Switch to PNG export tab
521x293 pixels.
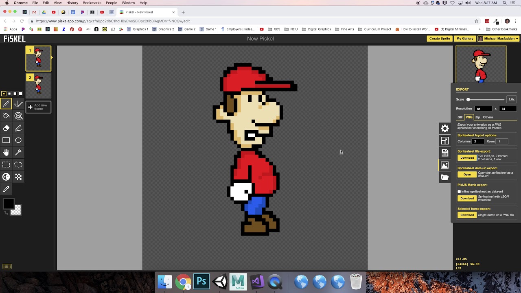469,117
